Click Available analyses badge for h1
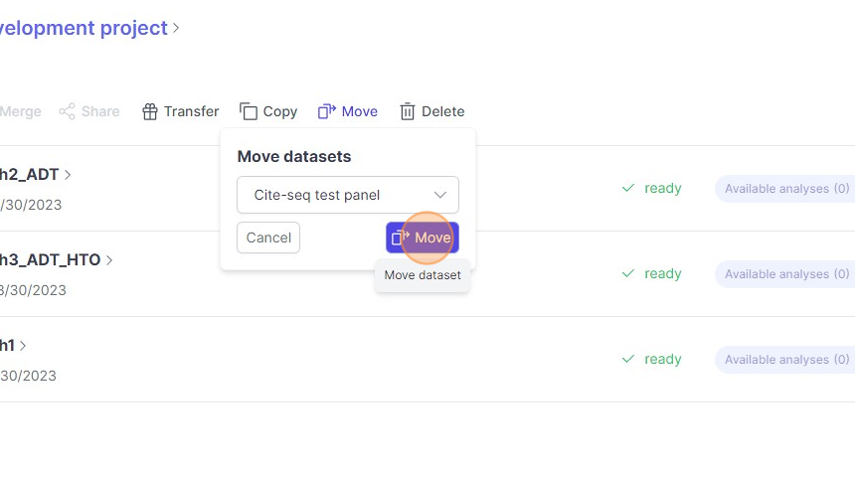855x478 pixels. click(x=785, y=359)
